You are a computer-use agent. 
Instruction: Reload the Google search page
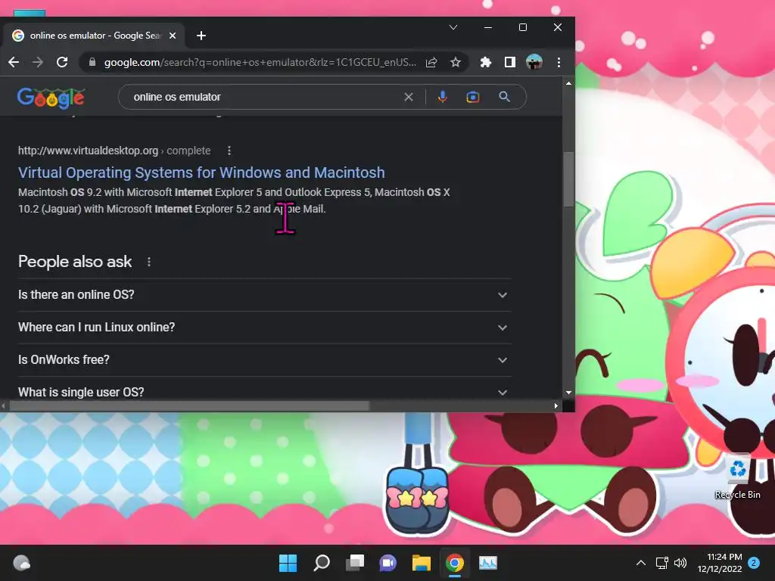click(62, 62)
